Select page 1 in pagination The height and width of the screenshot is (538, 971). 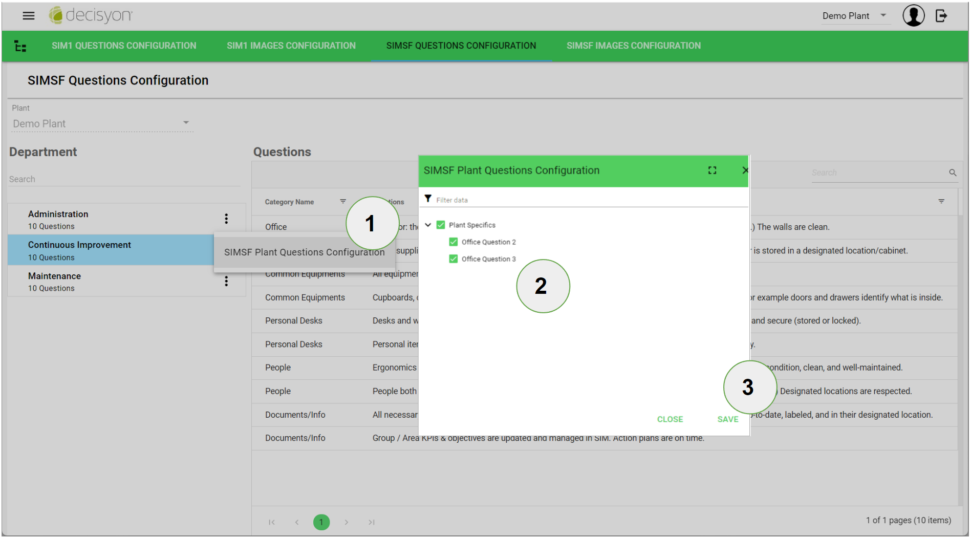321,522
